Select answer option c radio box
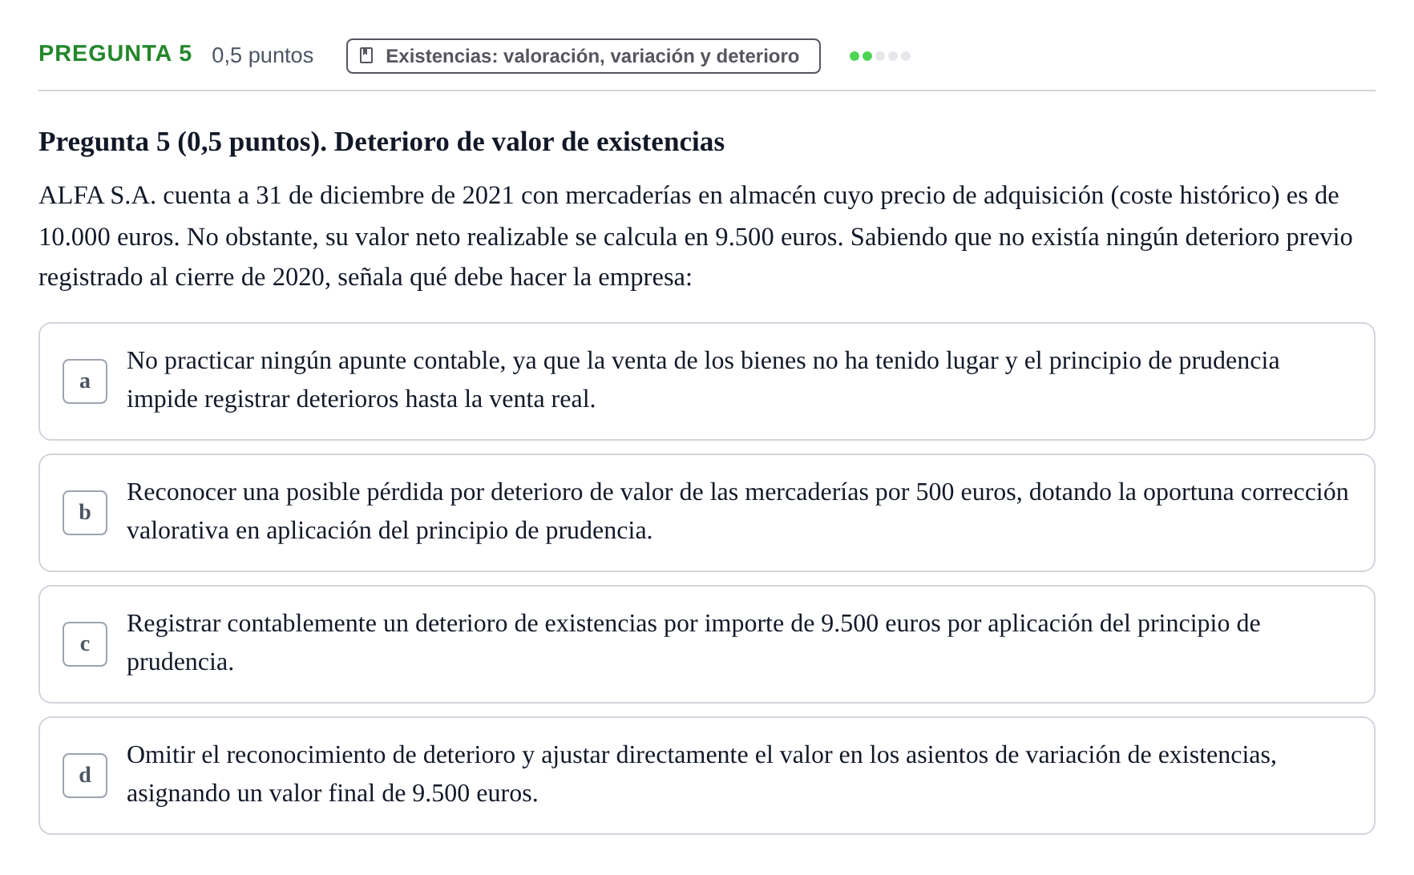 point(85,644)
